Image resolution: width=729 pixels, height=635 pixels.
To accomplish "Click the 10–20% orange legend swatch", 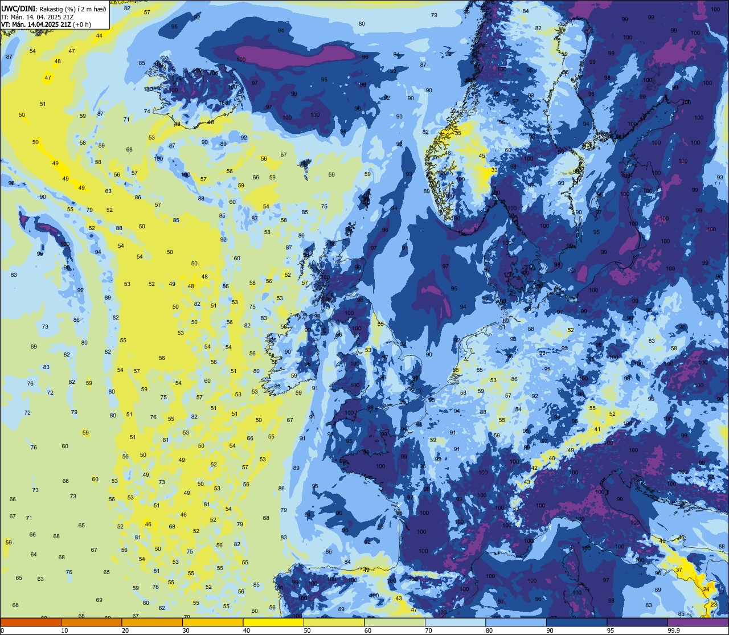I will point(91,622).
